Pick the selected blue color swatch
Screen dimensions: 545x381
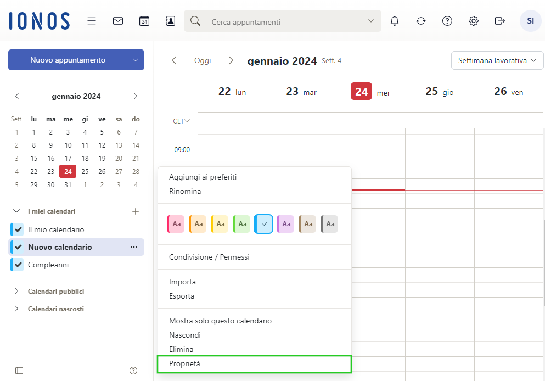click(x=263, y=224)
